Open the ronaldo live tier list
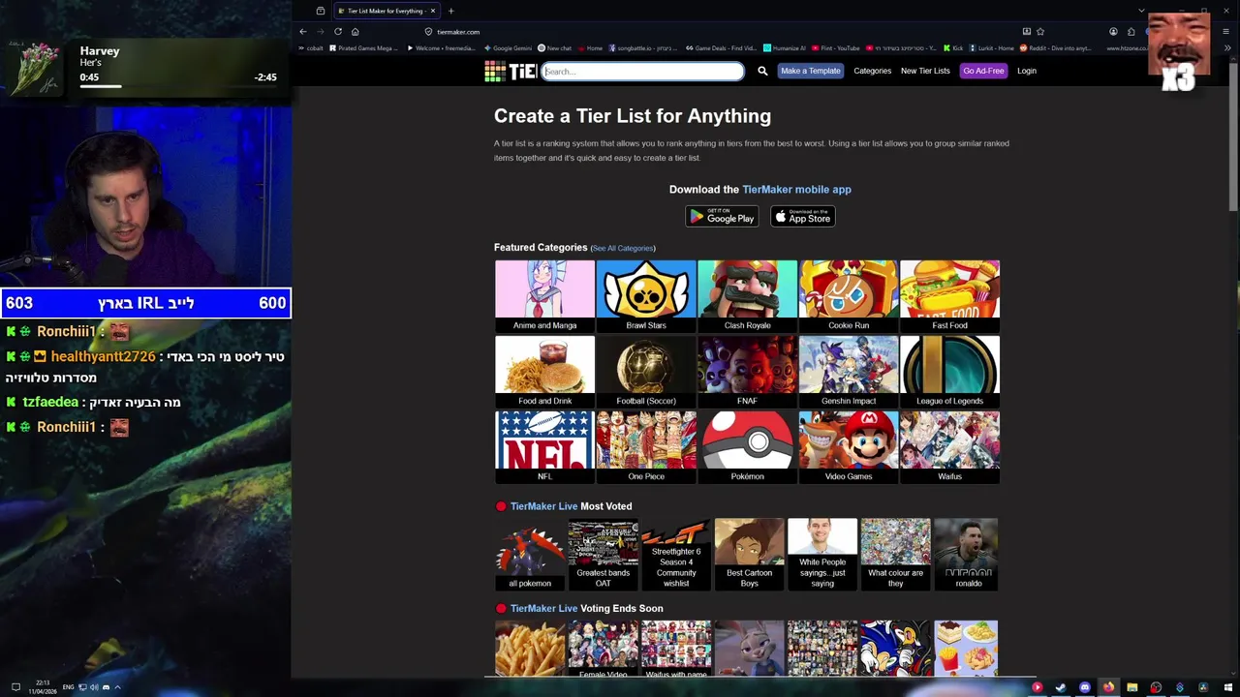 click(966, 554)
